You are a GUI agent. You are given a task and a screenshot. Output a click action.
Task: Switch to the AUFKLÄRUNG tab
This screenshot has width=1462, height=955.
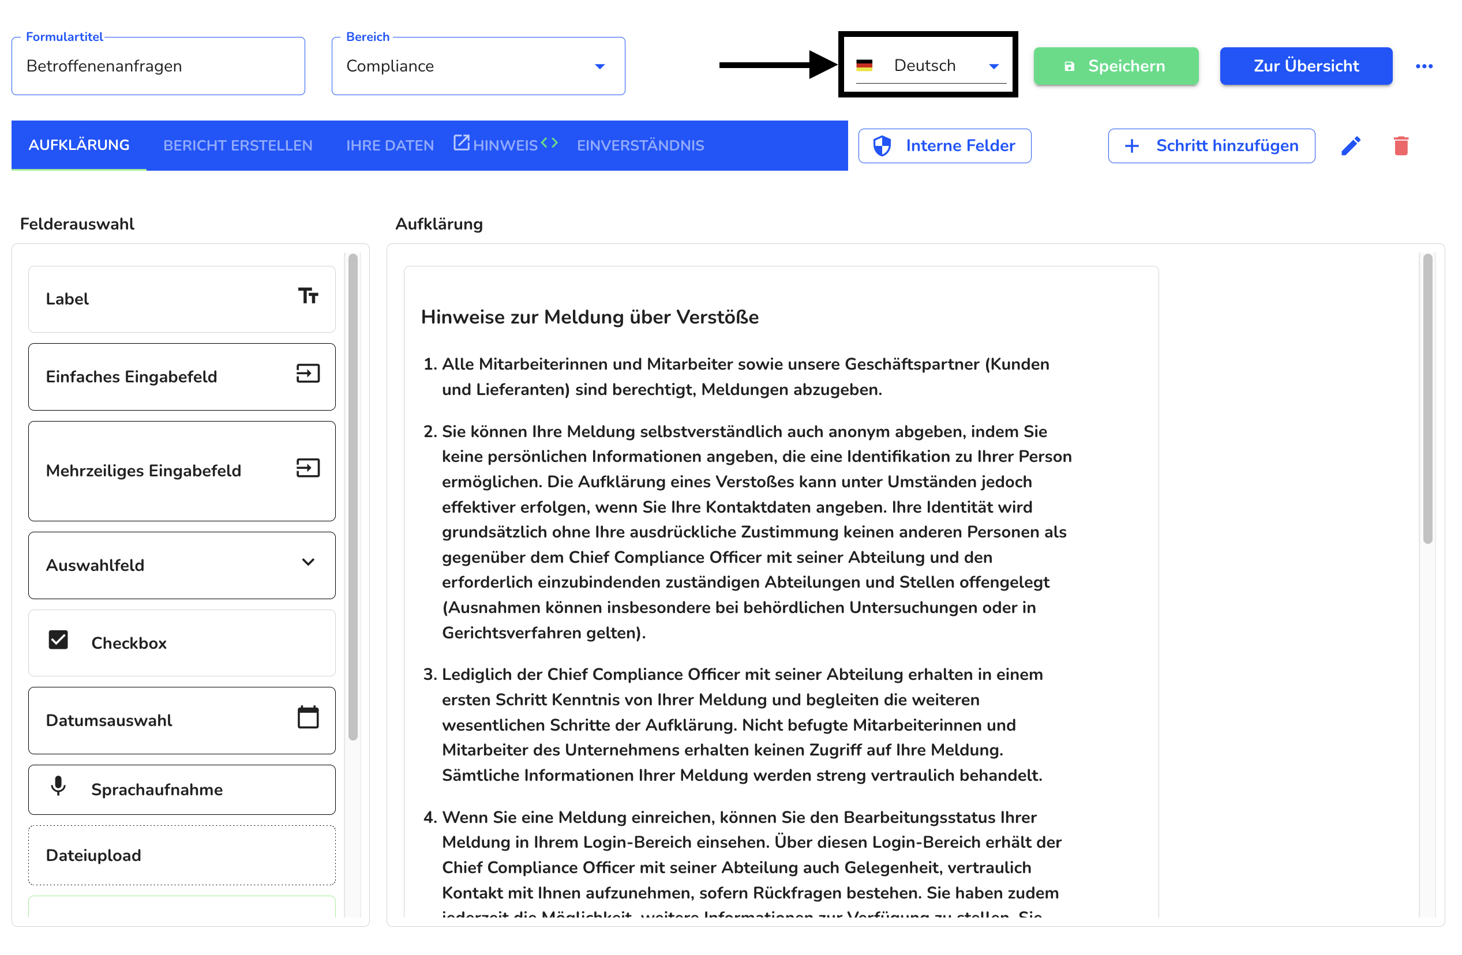point(79,145)
